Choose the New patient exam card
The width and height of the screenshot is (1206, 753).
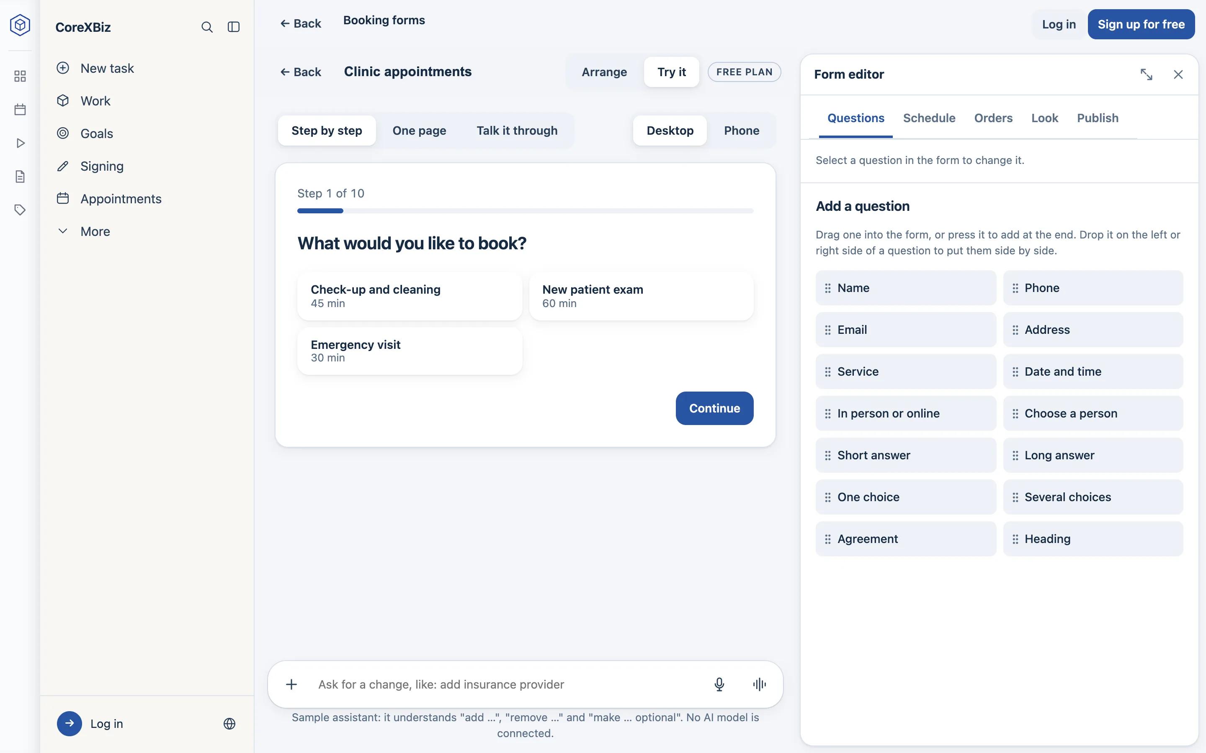point(642,296)
